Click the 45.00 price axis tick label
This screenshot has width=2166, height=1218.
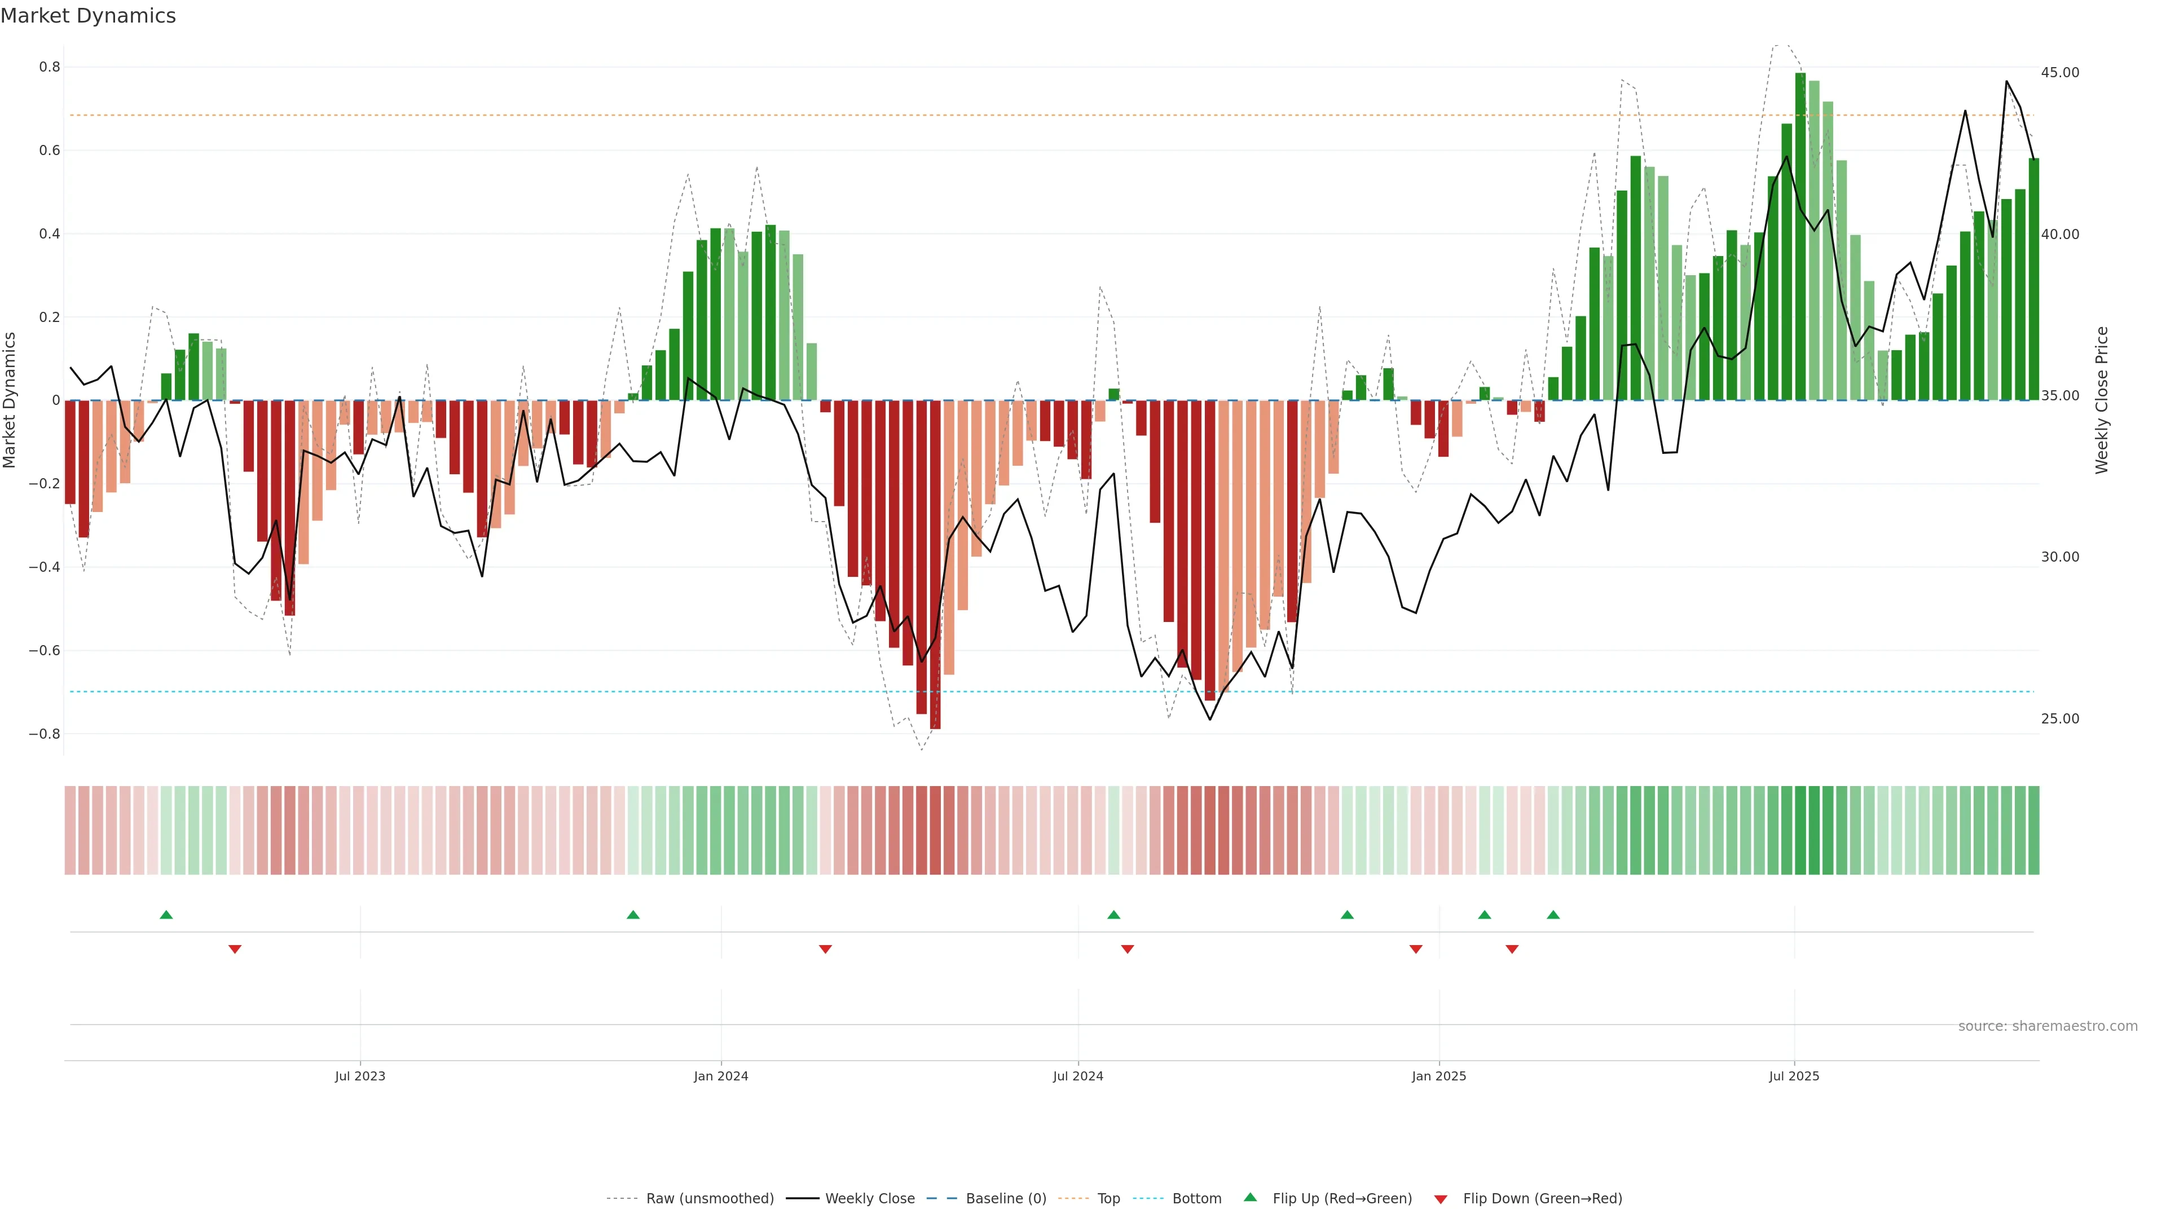(2059, 72)
